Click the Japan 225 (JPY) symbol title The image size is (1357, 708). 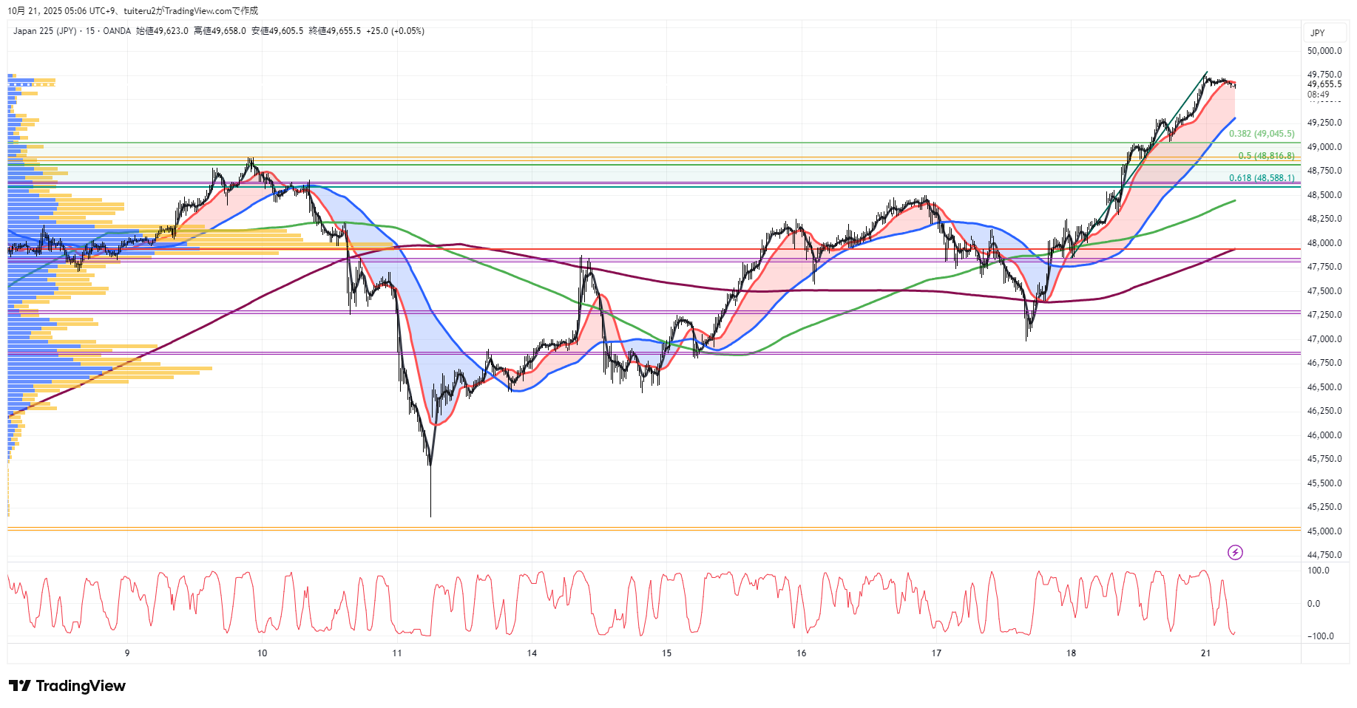click(44, 31)
